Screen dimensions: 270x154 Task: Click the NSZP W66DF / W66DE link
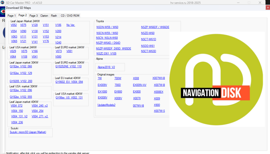[155, 27]
